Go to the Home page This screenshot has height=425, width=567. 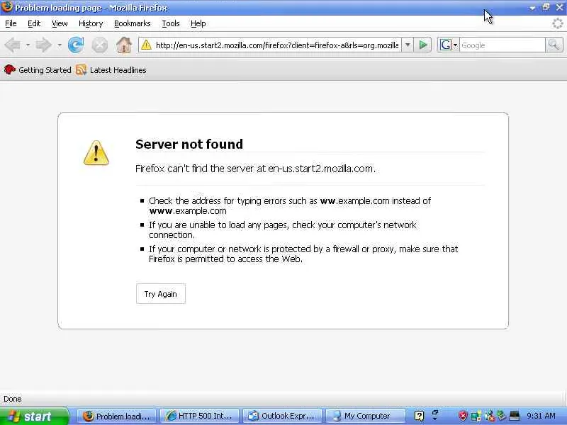(123, 45)
